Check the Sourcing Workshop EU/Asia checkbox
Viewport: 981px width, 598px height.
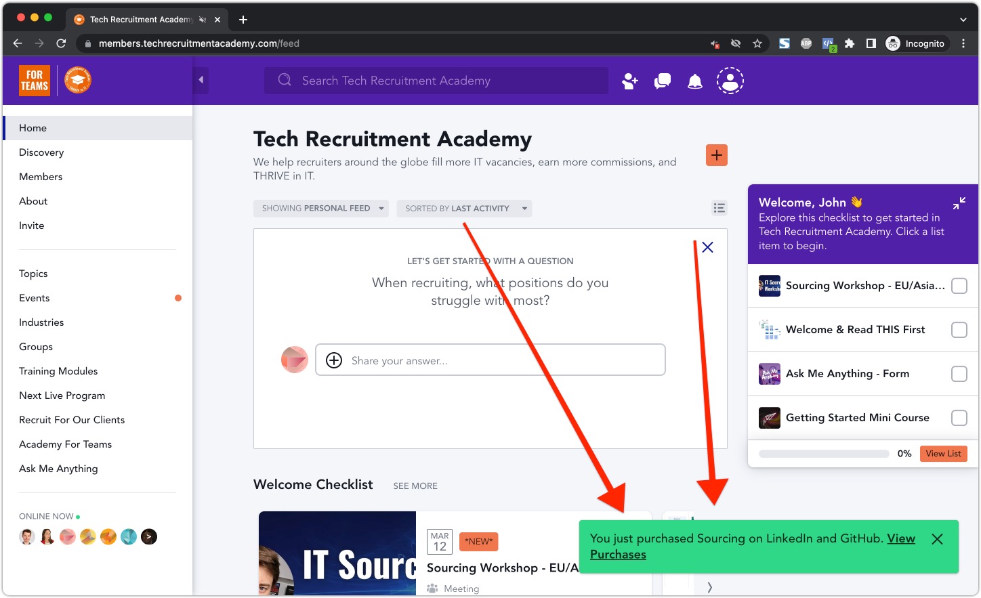(x=959, y=286)
